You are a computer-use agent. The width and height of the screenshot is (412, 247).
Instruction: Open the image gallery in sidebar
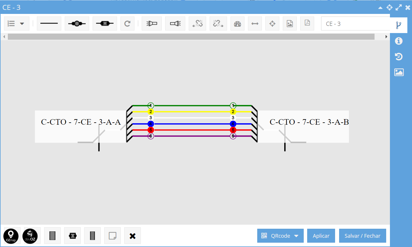click(x=399, y=72)
